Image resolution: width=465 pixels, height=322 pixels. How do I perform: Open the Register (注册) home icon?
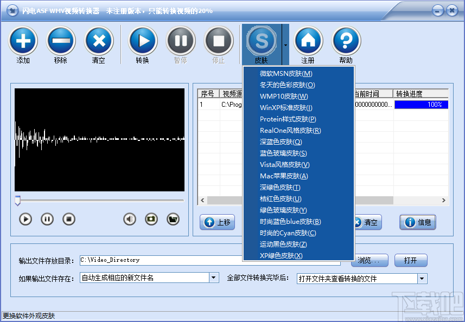tap(308, 41)
